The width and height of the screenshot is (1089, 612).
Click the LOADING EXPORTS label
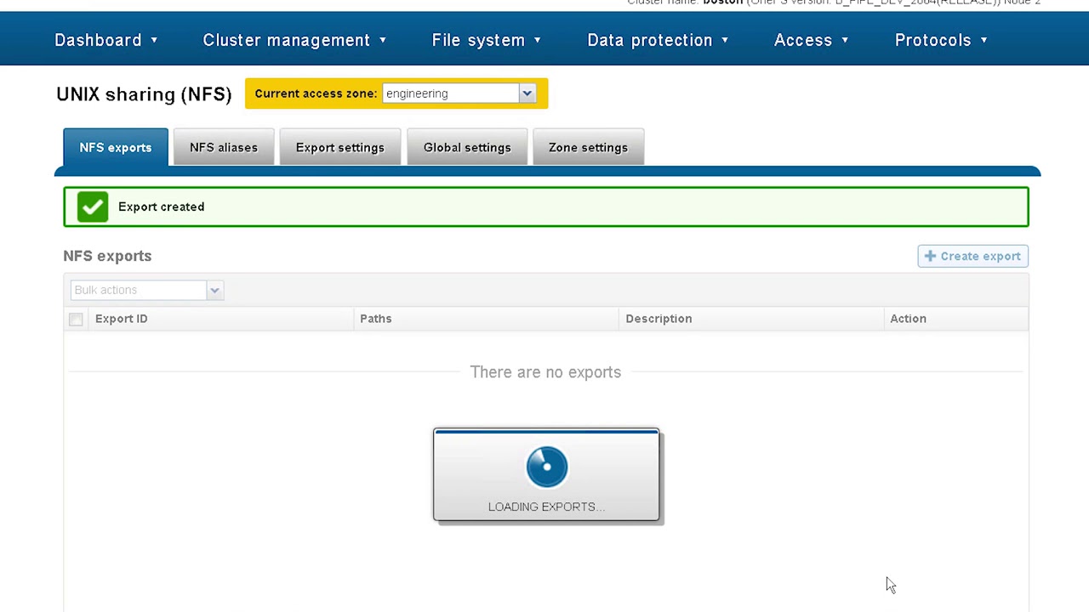click(546, 507)
